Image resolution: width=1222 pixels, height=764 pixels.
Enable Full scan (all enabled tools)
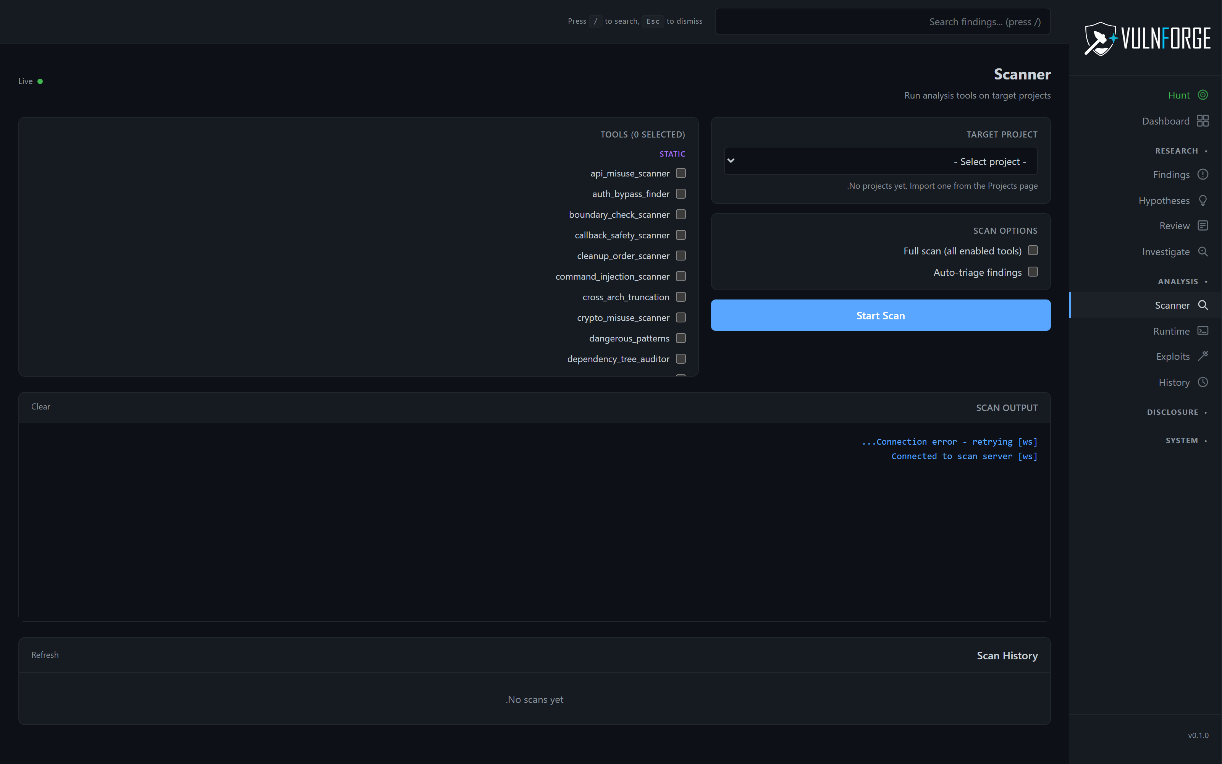click(1033, 250)
